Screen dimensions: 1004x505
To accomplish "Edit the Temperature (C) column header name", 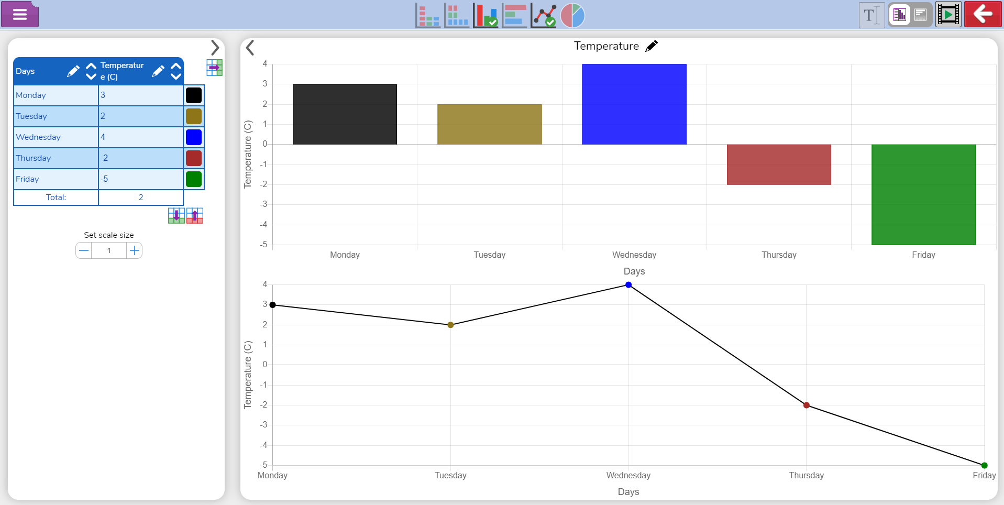I will [x=158, y=71].
